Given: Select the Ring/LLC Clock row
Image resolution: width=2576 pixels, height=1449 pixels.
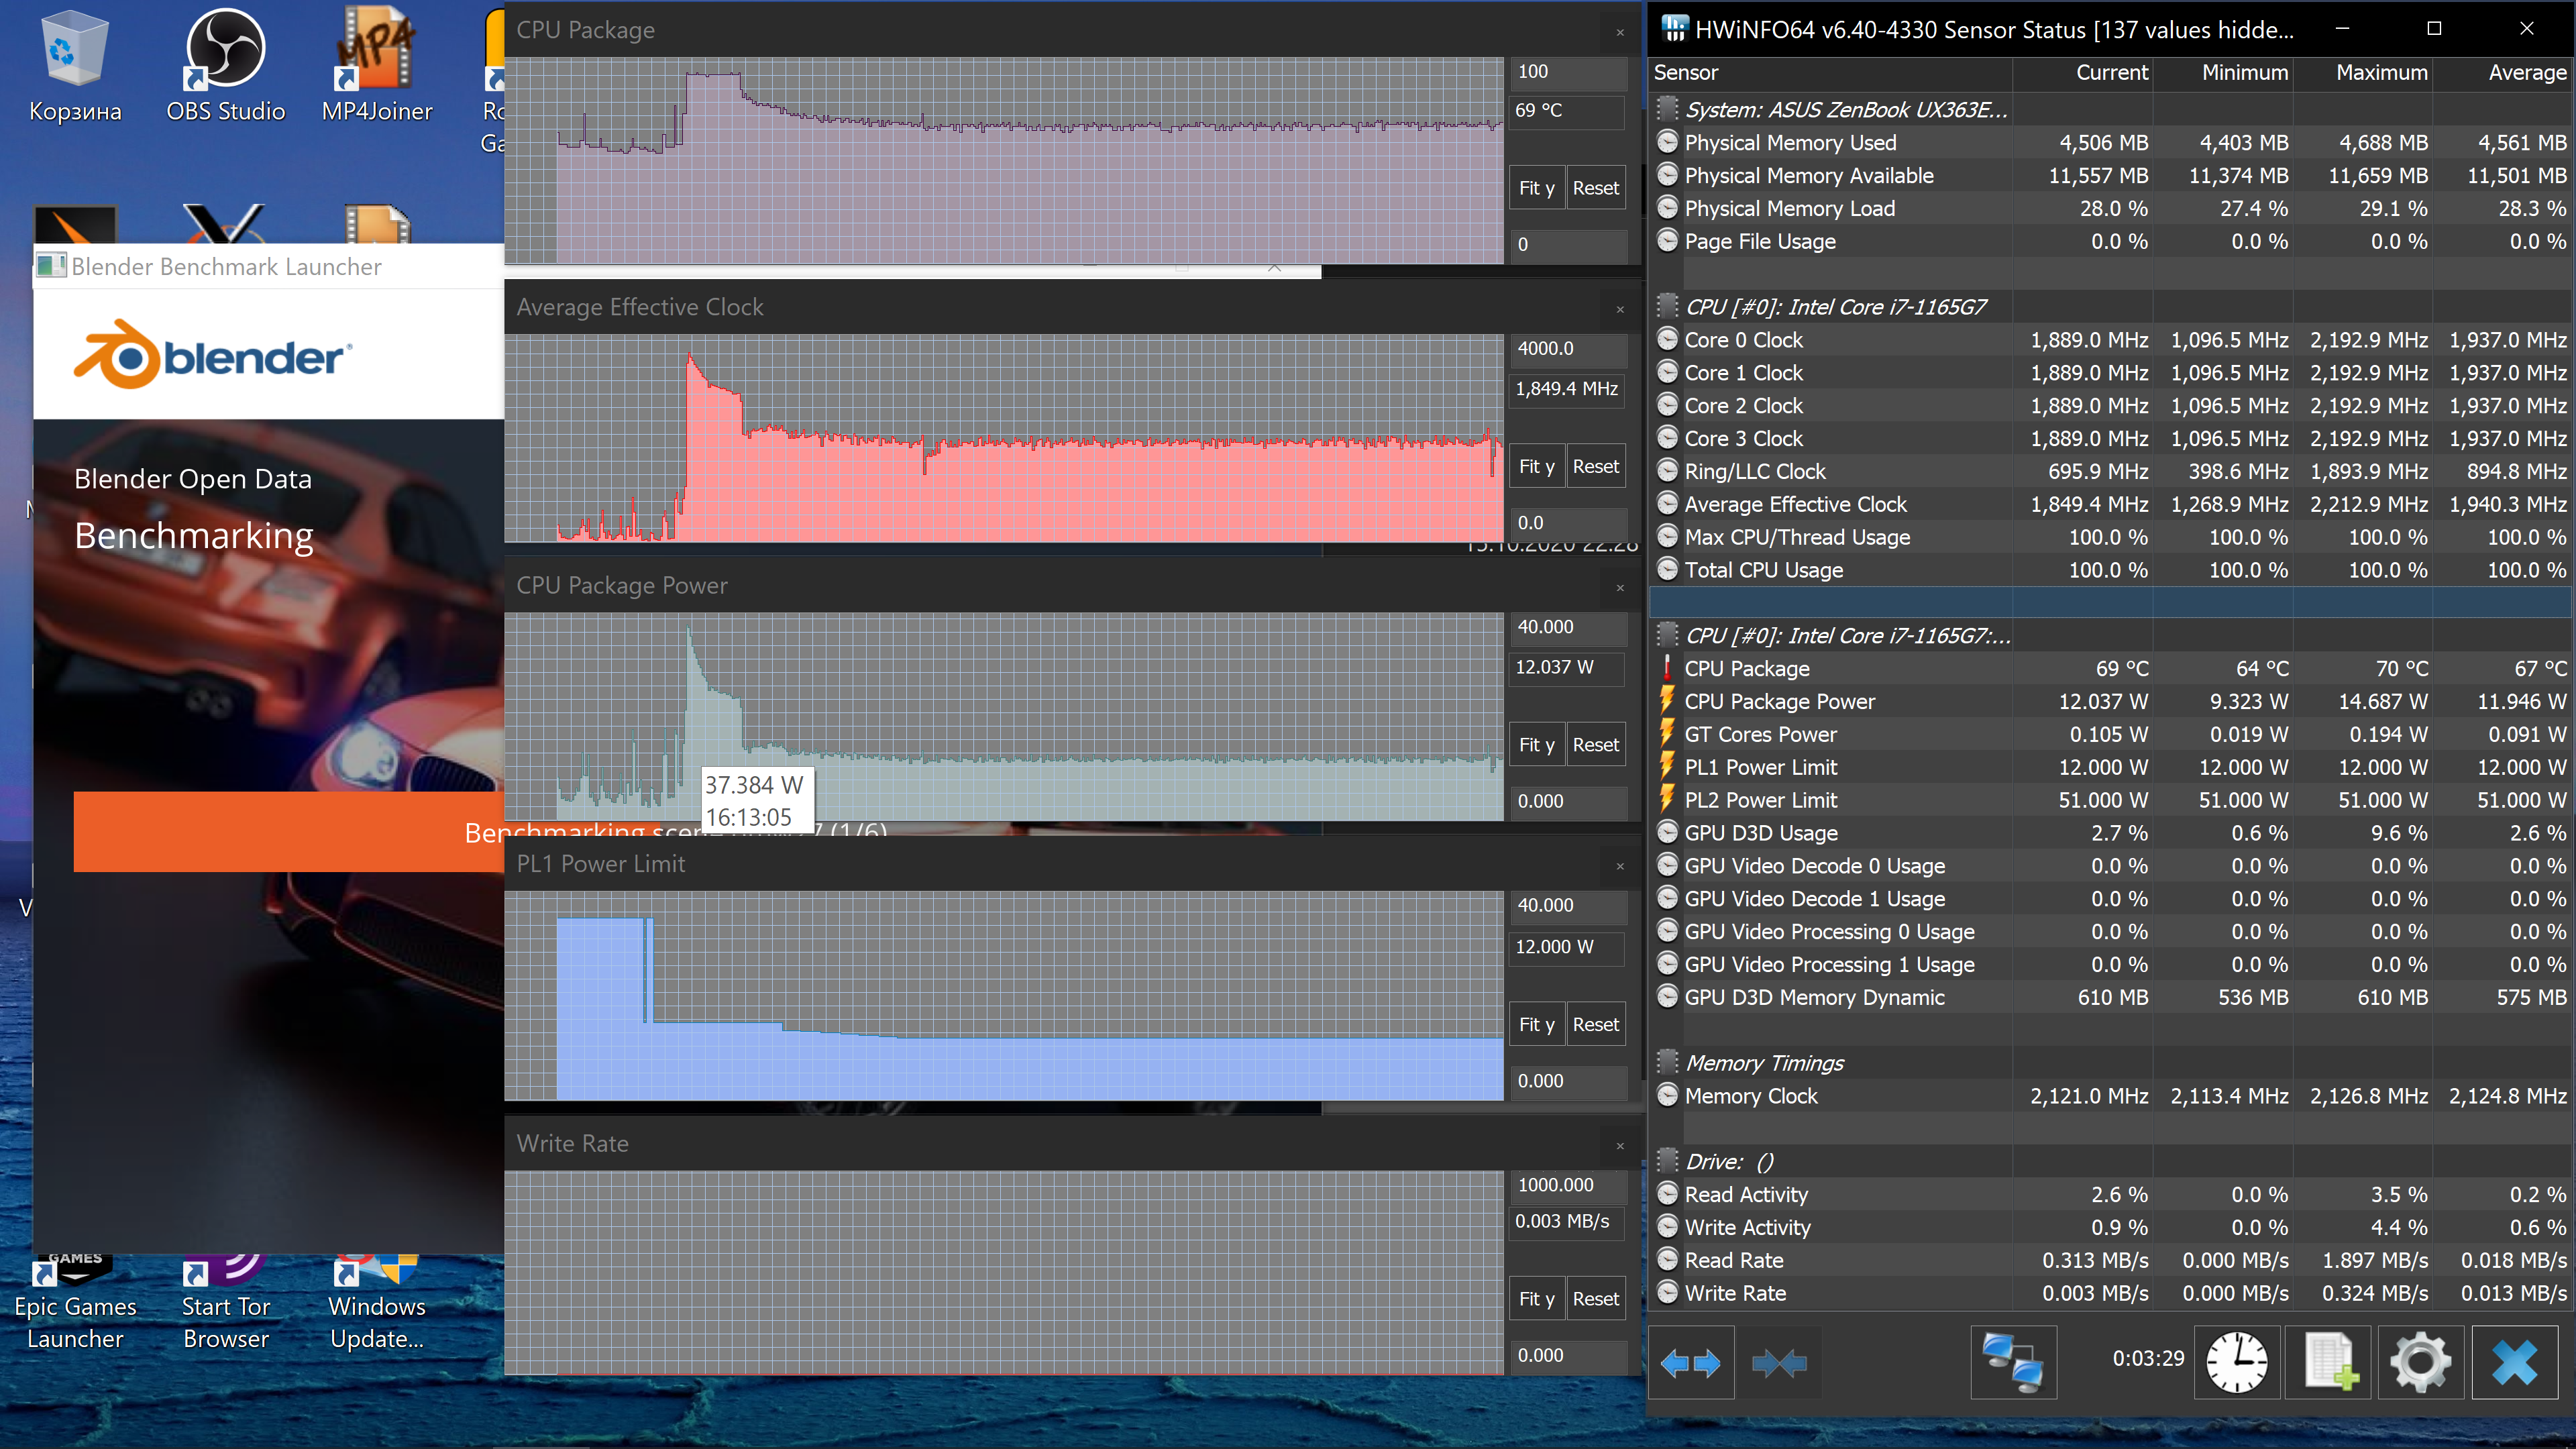Looking at the screenshot, I should tap(2111, 471).
